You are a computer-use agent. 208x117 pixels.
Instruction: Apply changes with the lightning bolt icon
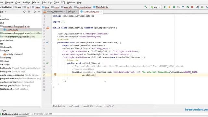[x=169, y=7]
